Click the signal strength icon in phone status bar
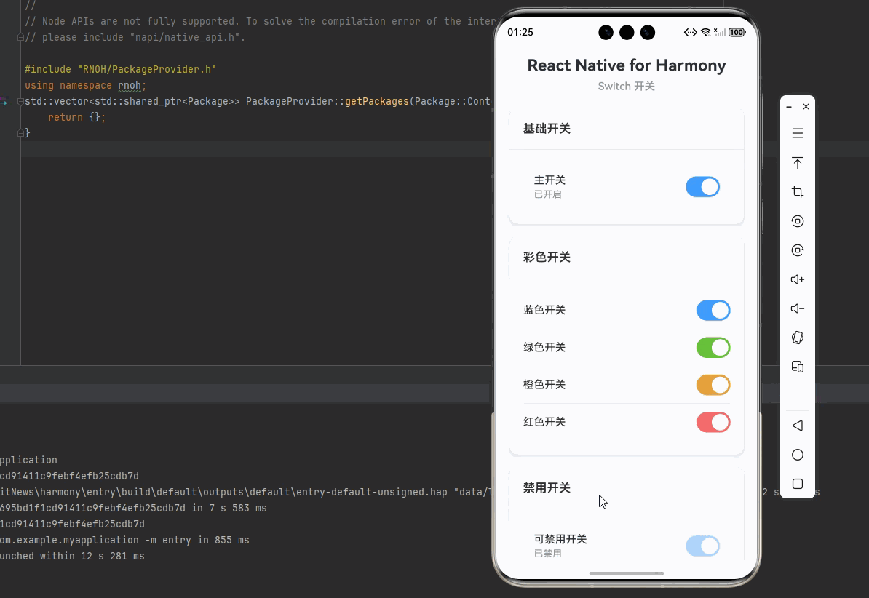 [719, 32]
